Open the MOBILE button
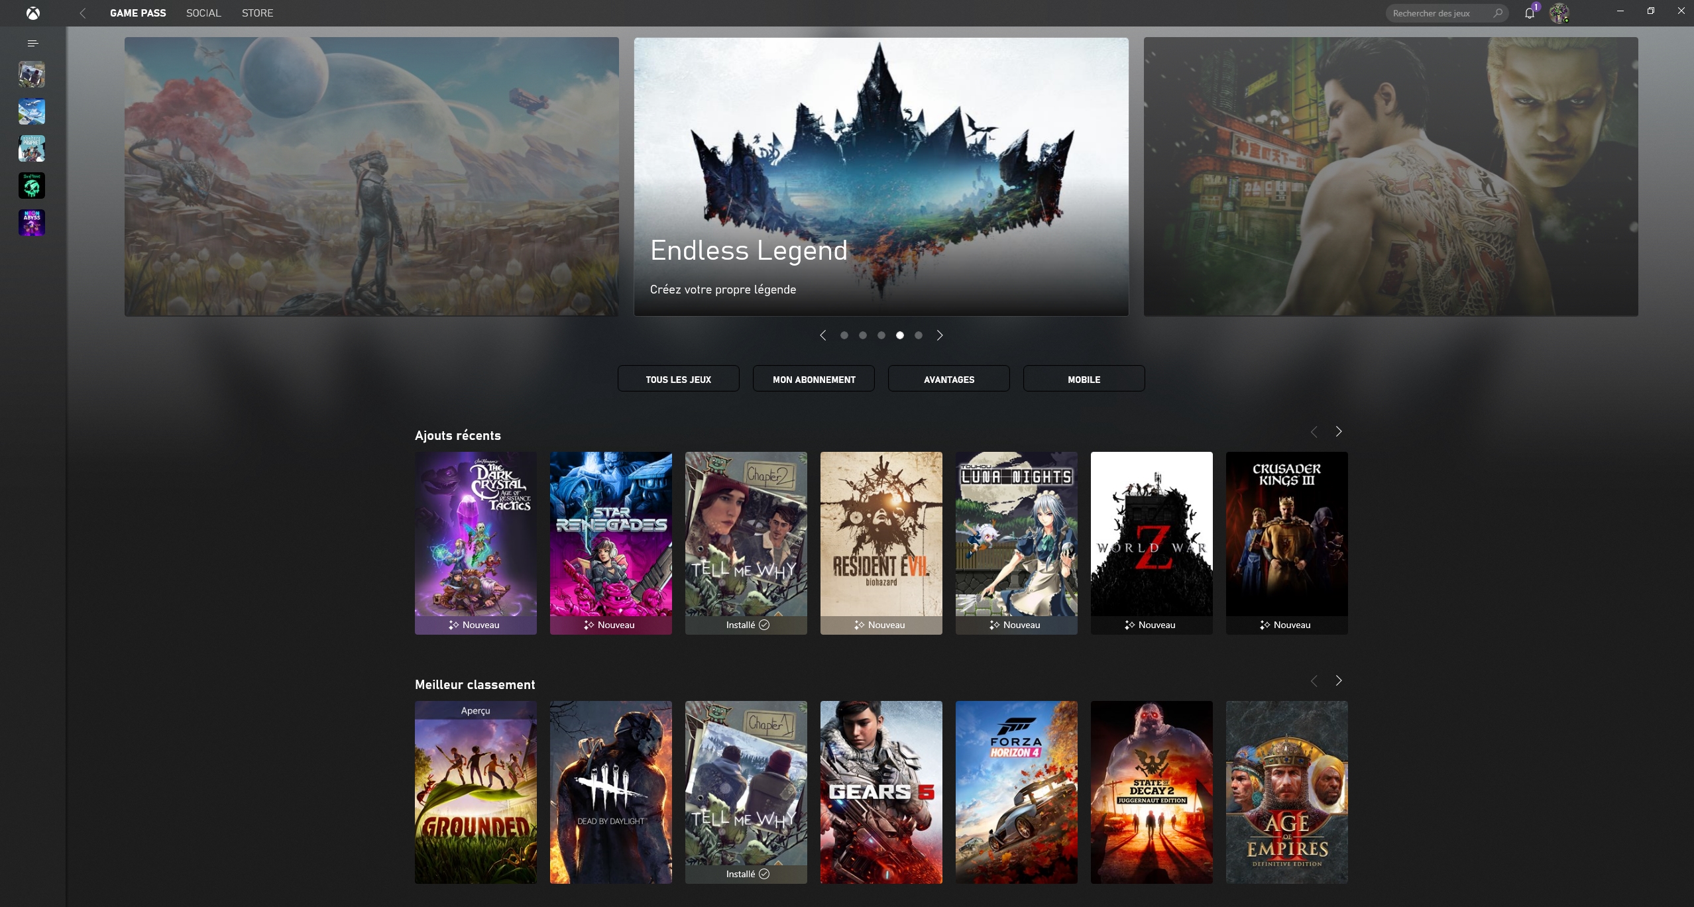The image size is (1694, 907). pos(1084,379)
